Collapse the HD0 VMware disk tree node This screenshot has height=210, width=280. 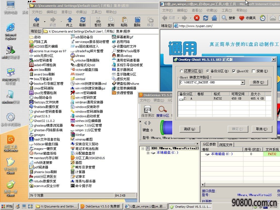(143, 148)
